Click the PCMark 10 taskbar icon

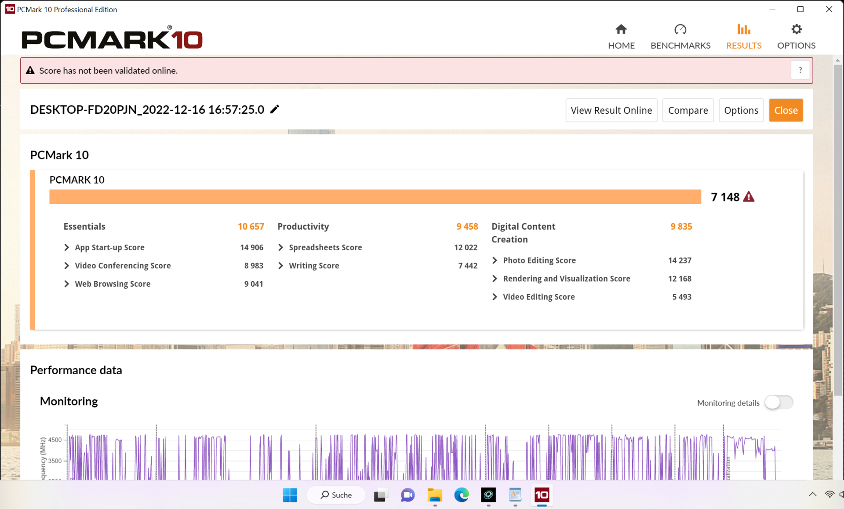pyautogui.click(x=542, y=495)
